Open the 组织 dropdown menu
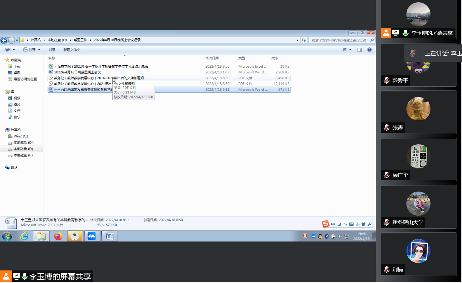Screen dimensions: 462x283 (x=10, y=50)
